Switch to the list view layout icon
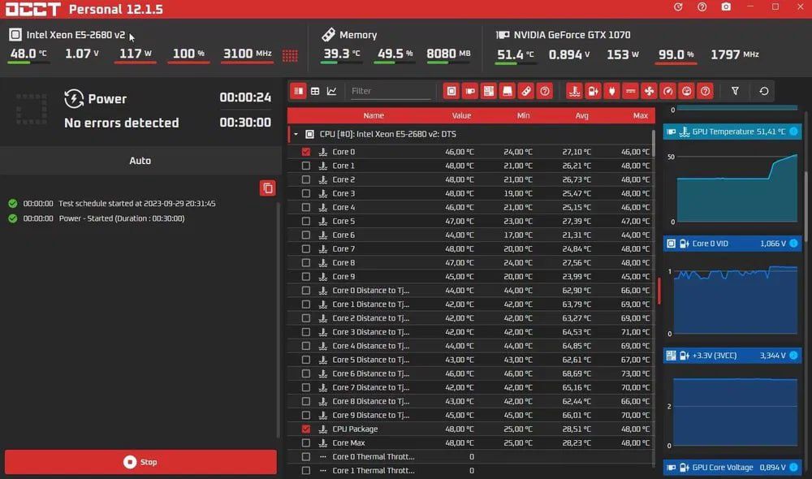 [298, 91]
